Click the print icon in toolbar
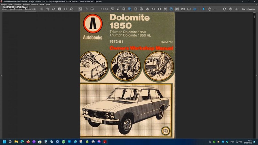The height and width of the screenshot is (145, 258). click(x=60, y=9)
